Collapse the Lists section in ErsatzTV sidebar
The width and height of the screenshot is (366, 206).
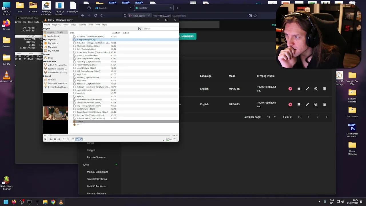pos(116,165)
